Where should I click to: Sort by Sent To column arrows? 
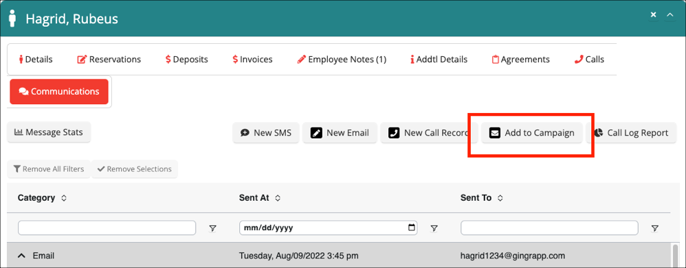tap(500, 198)
